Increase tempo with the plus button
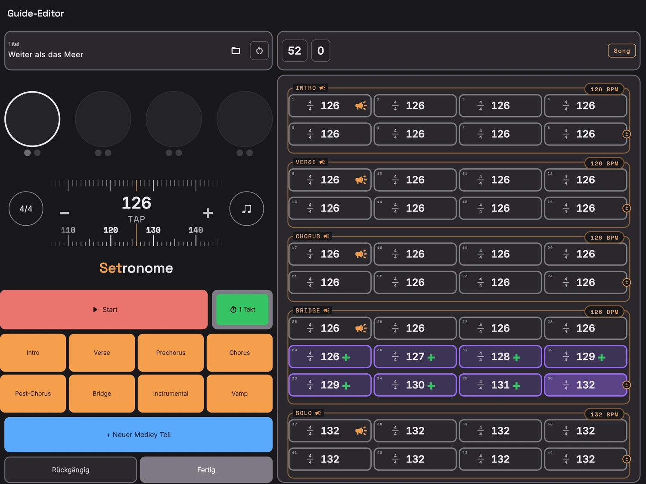 [208, 213]
